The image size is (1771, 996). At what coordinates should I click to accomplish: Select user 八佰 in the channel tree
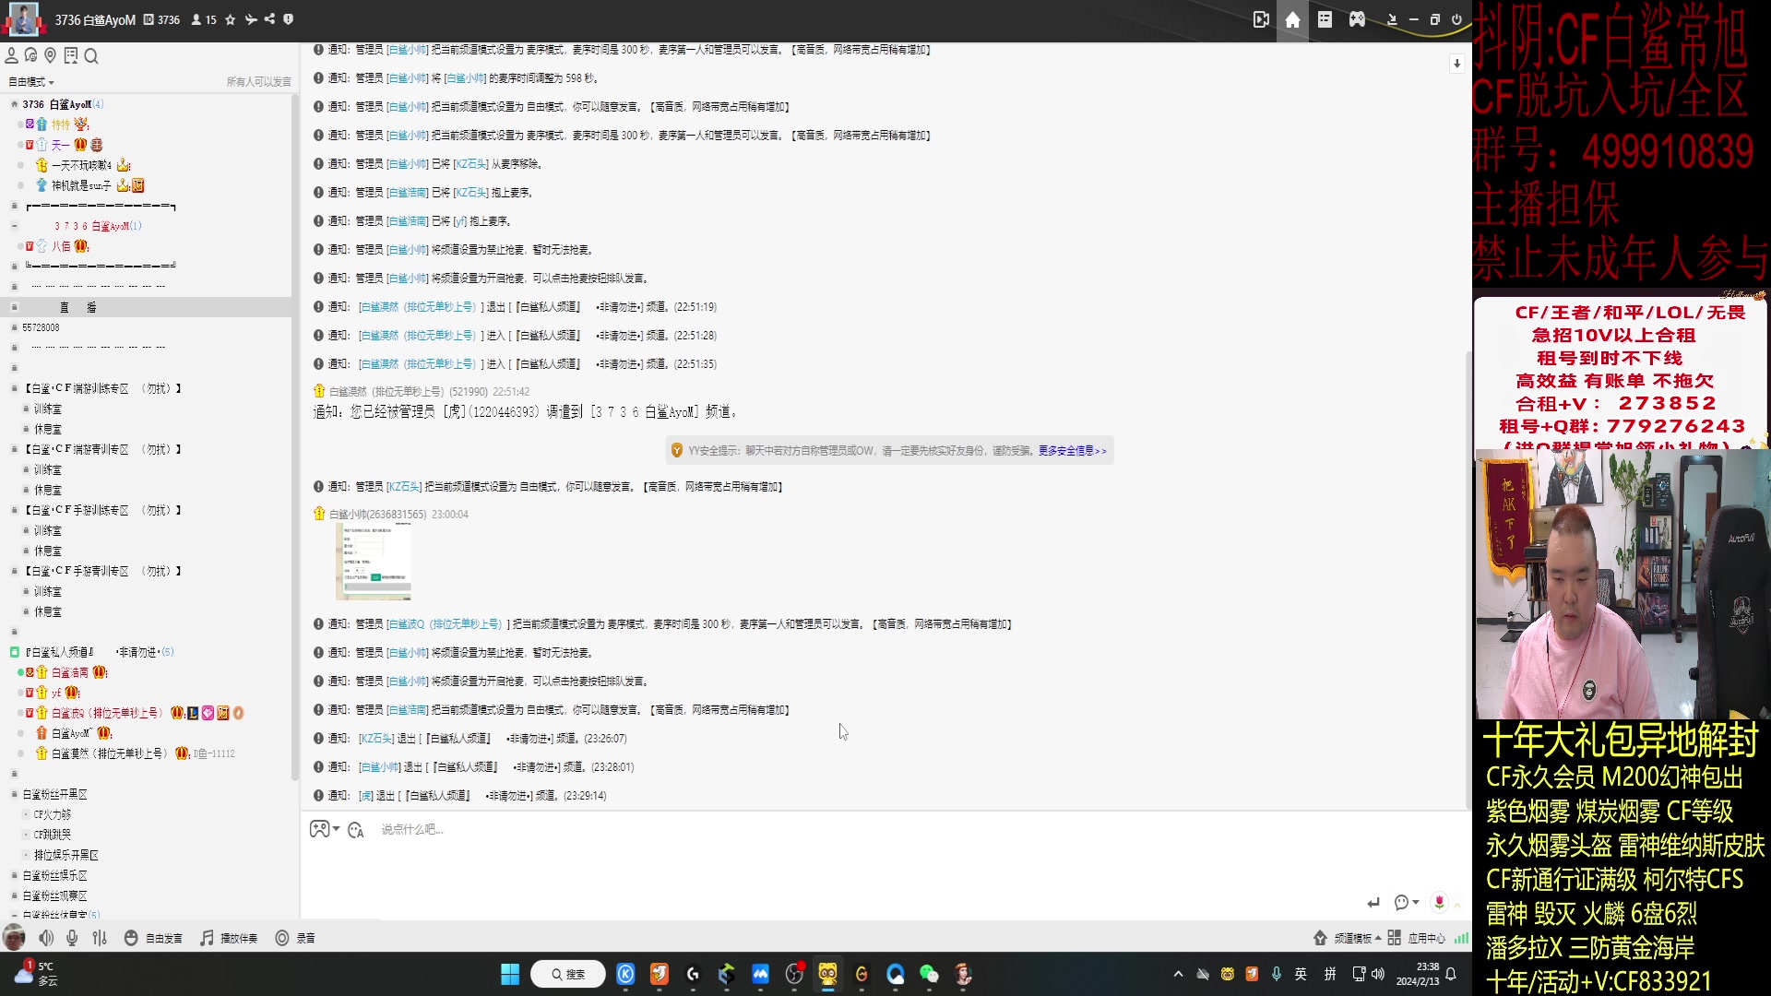(x=61, y=246)
